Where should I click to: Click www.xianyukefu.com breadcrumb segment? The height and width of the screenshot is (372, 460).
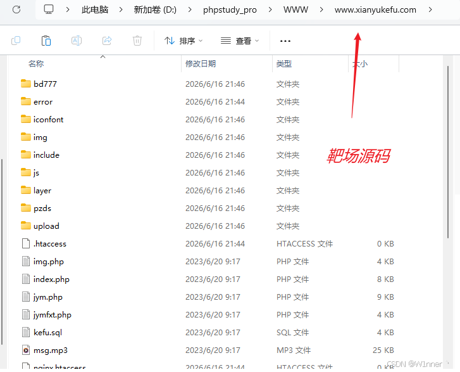click(x=375, y=10)
